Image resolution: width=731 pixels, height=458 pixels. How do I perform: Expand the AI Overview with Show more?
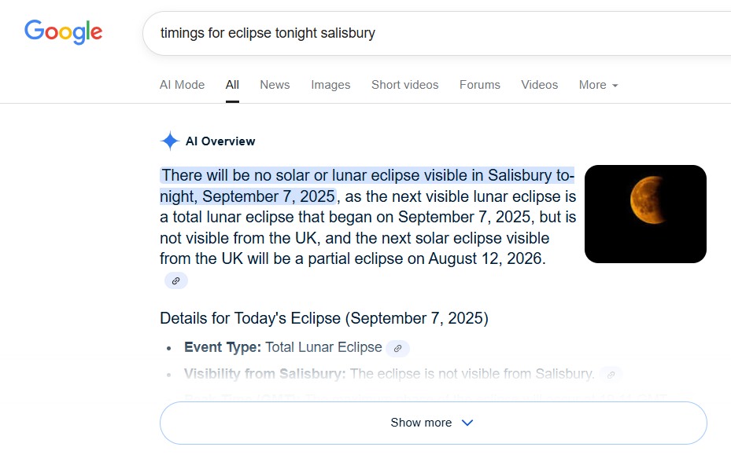coord(433,423)
